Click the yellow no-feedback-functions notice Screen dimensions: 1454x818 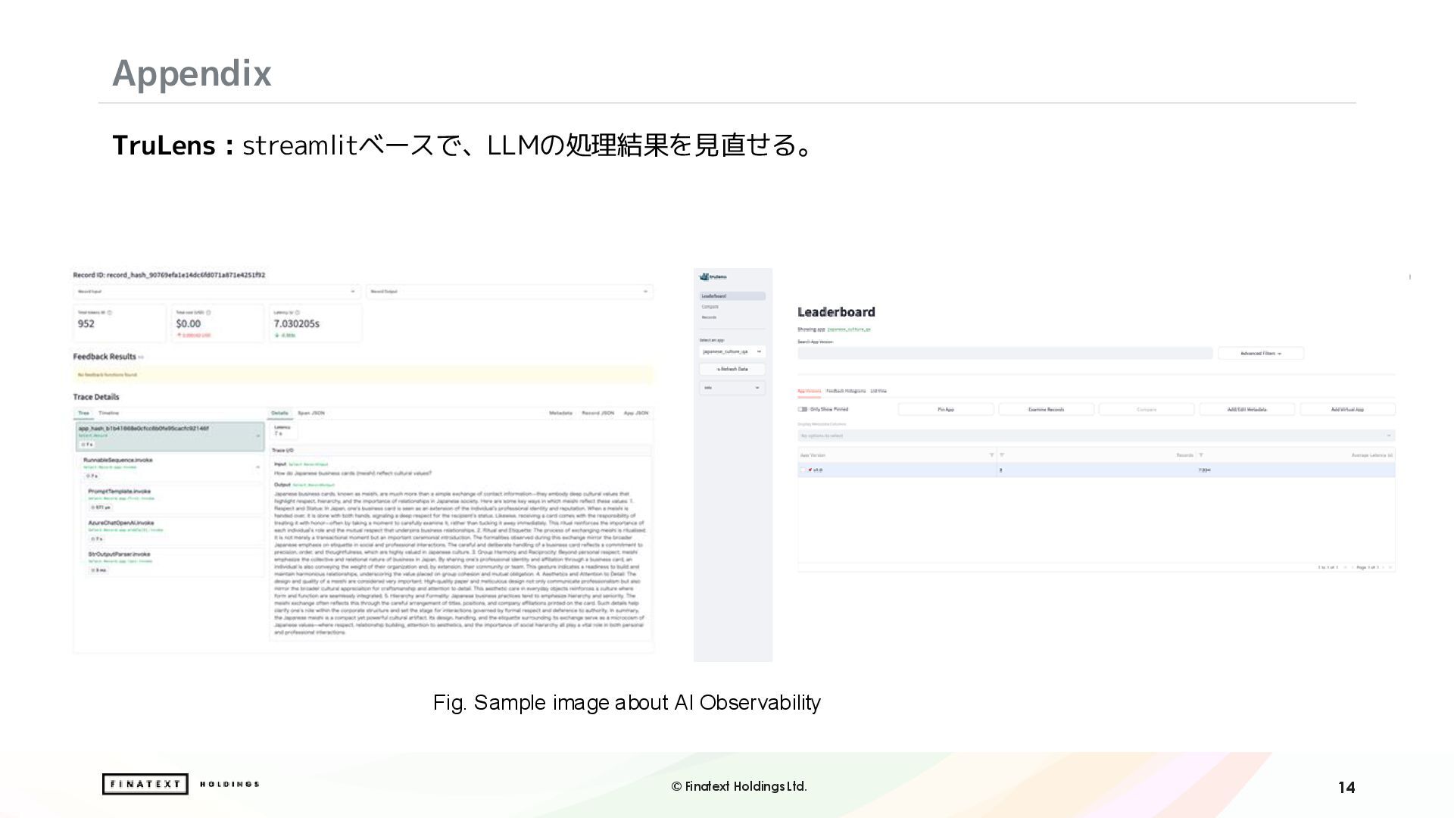(363, 375)
